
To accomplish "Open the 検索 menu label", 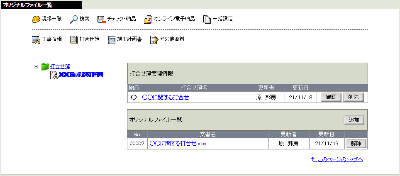I will pos(84,19).
